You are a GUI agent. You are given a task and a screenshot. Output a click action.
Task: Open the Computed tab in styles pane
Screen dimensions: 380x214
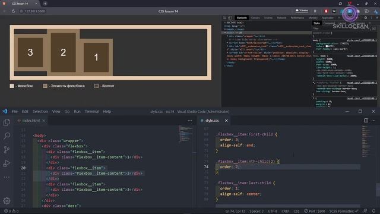[x=329, y=23]
